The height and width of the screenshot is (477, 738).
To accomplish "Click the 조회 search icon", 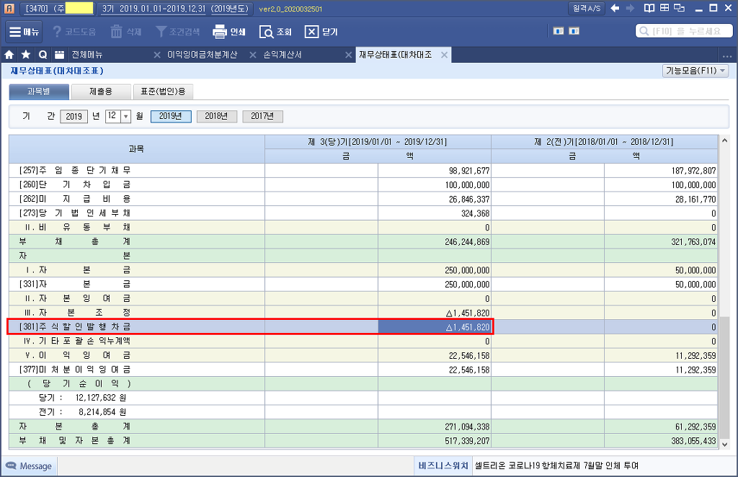I will [266, 32].
